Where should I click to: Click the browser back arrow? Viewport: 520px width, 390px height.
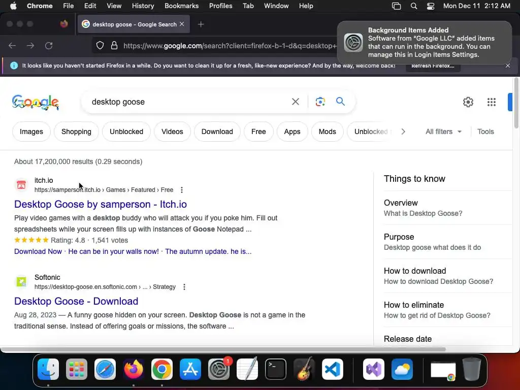(12, 45)
